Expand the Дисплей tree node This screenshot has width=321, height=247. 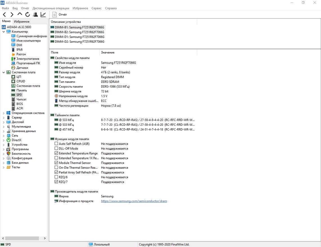click(x=3, y=122)
